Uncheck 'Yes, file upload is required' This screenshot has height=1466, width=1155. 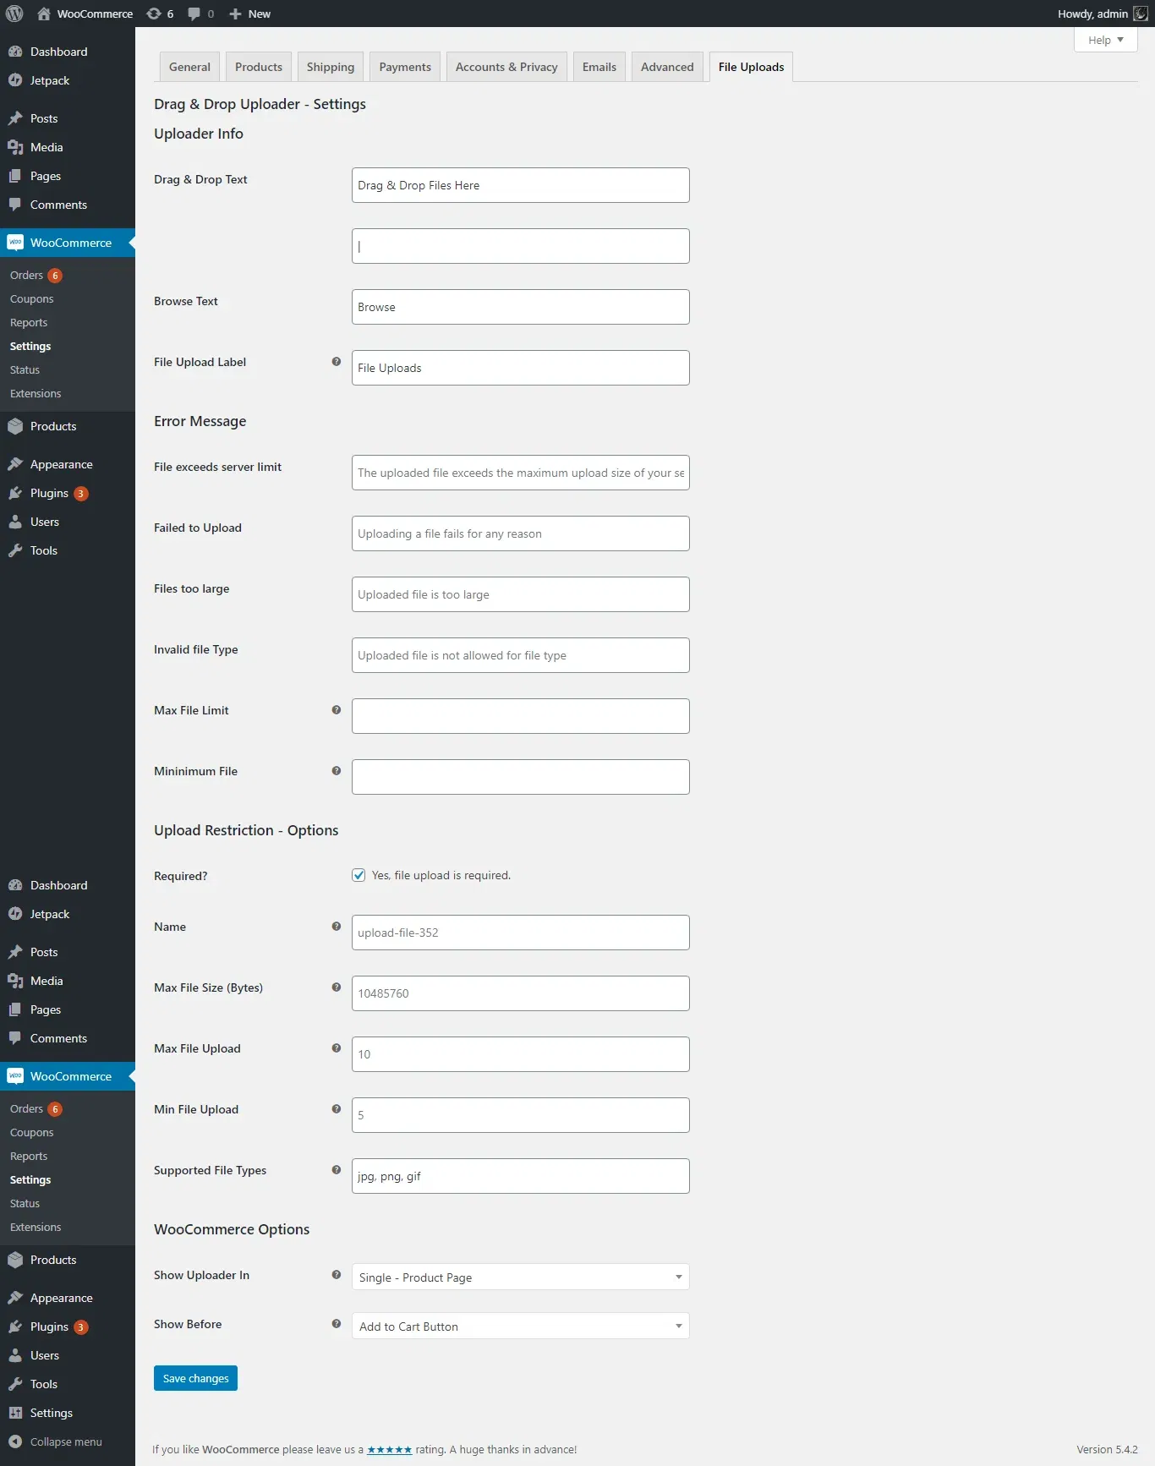[x=359, y=875]
